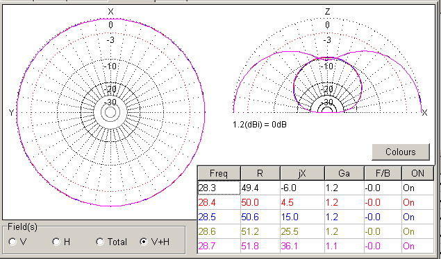Click the 1.2(dBi) = 0dB label
The image size is (441, 259).
260,125
